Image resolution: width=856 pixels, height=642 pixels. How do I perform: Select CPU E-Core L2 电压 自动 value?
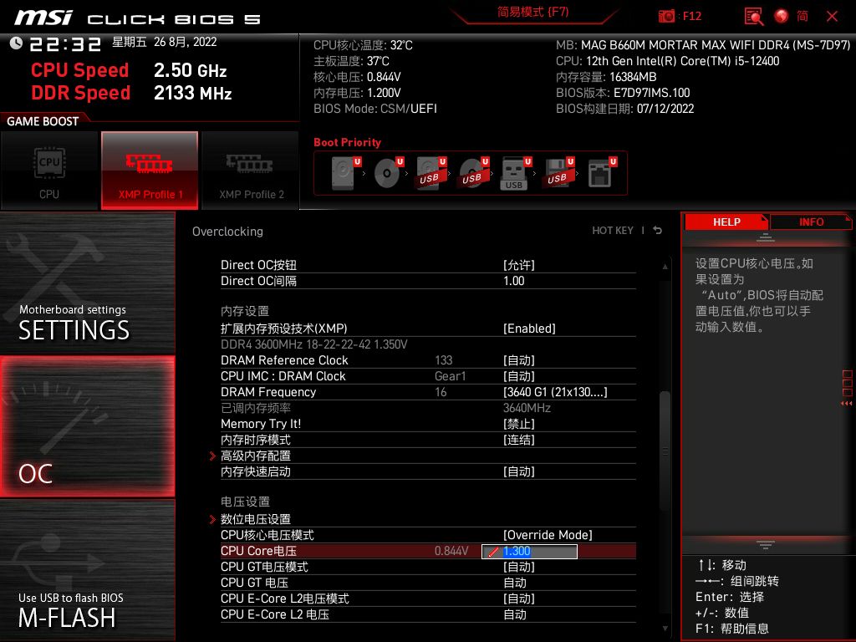[x=515, y=614]
